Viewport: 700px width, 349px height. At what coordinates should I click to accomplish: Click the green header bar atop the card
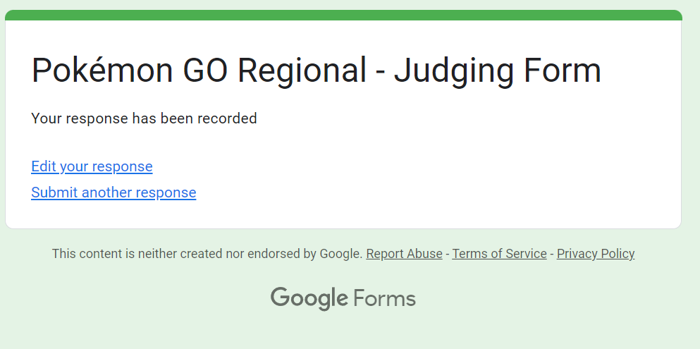343,15
